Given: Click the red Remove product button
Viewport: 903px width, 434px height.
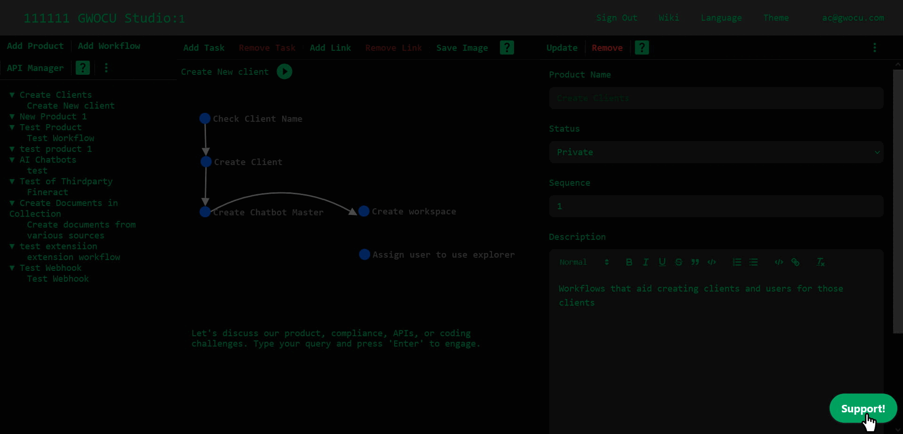Looking at the screenshot, I should click(x=607, y=48).
